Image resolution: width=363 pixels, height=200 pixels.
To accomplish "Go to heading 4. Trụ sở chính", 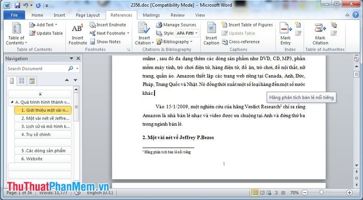I will [x=43, y=134].
